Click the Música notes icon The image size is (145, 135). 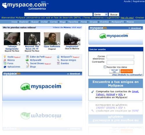tap(5, 60)
